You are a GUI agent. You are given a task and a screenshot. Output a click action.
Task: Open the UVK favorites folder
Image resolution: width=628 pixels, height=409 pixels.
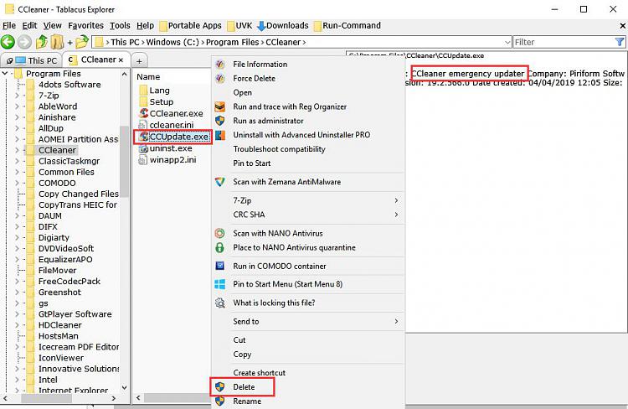pyautogui.click(x=240, y=26)
